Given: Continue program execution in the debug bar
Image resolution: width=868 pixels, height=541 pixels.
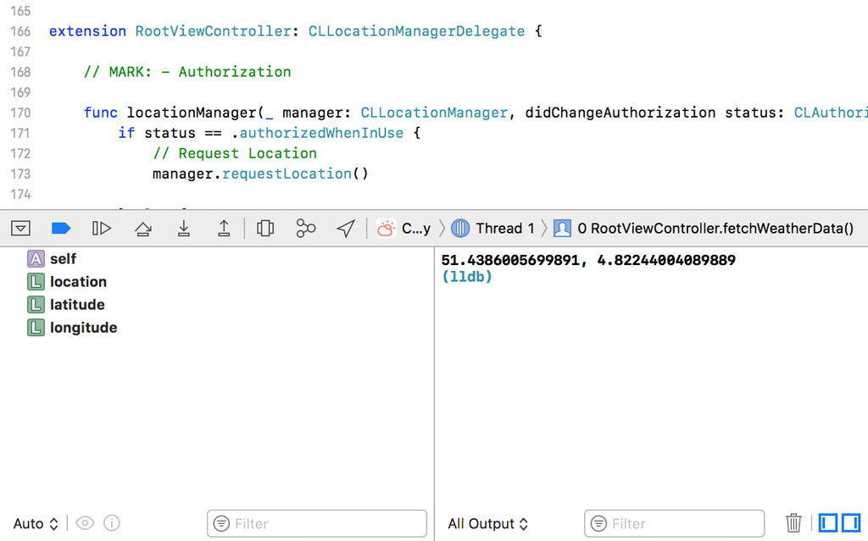Looking at the screenshot, I should pos(102,228).
